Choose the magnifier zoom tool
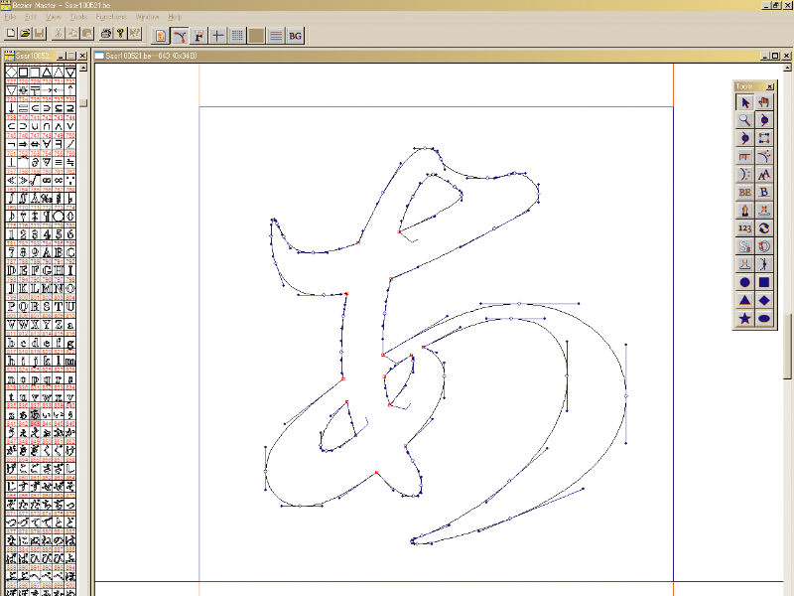 [x=744, y=120]
